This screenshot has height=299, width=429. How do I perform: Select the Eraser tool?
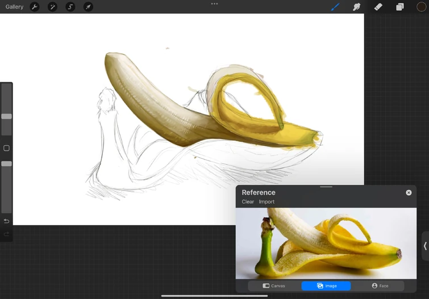378,7
